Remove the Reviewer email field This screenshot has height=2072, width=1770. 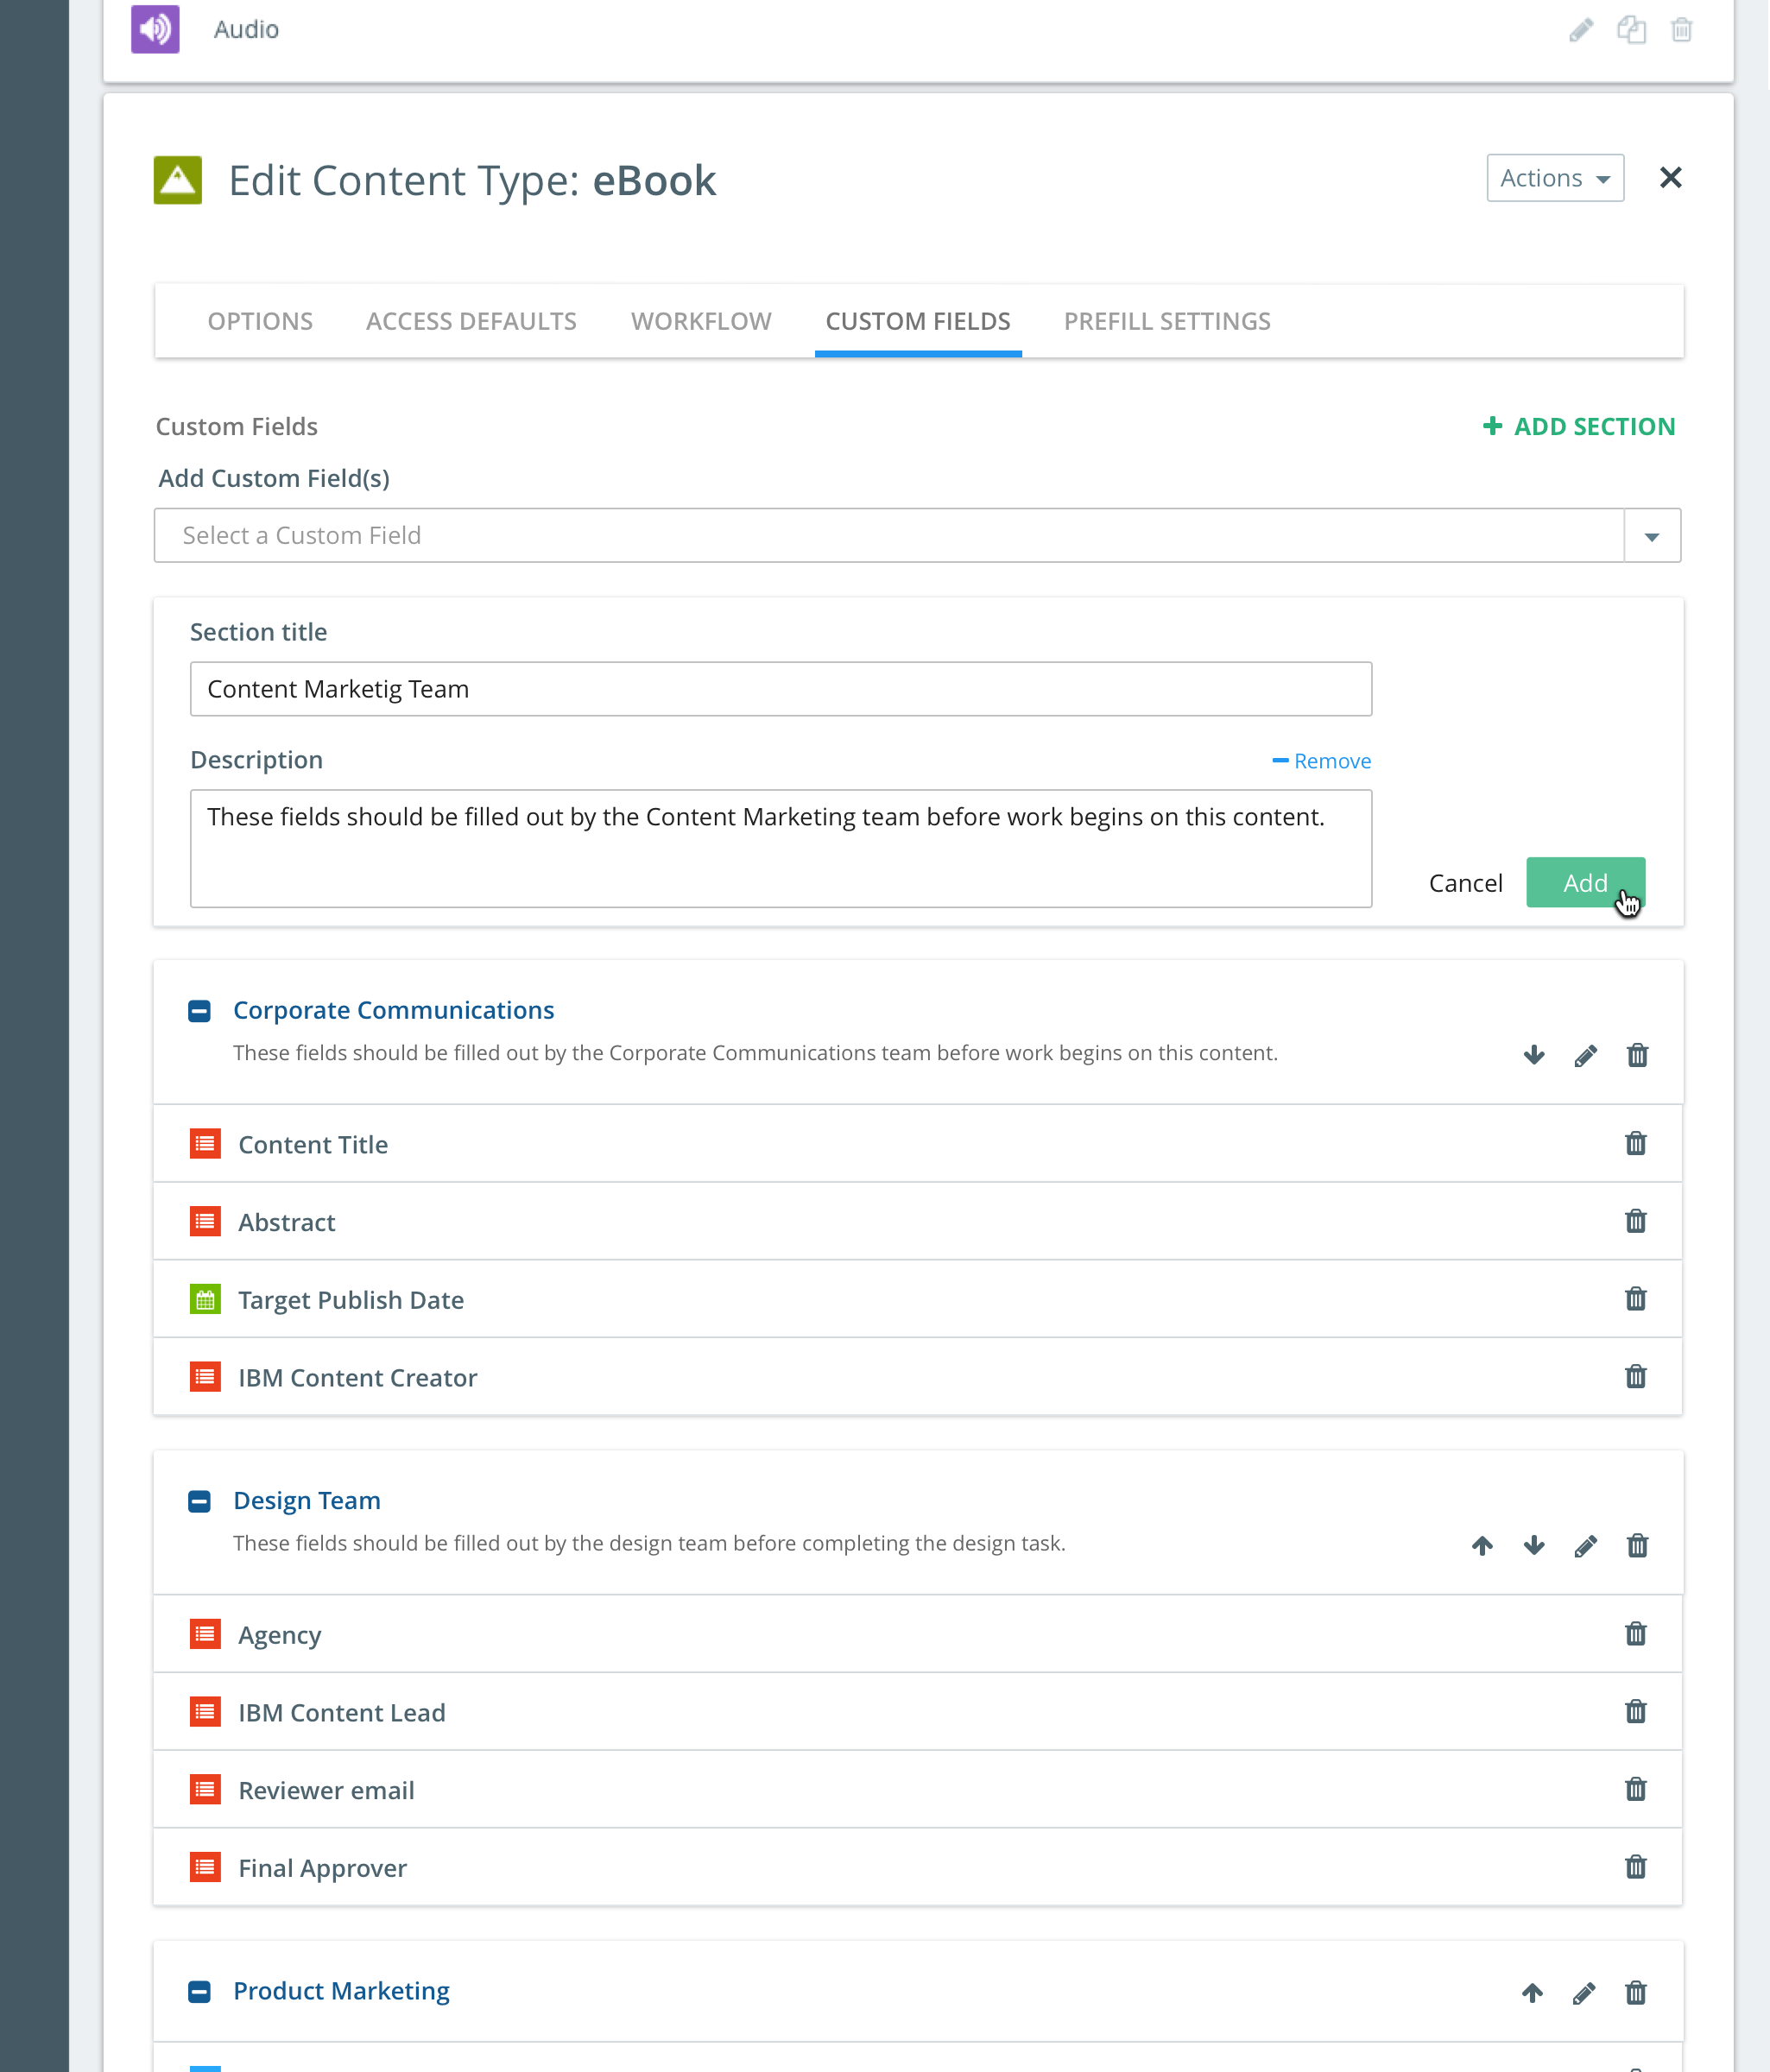tap(1635, 1789)
